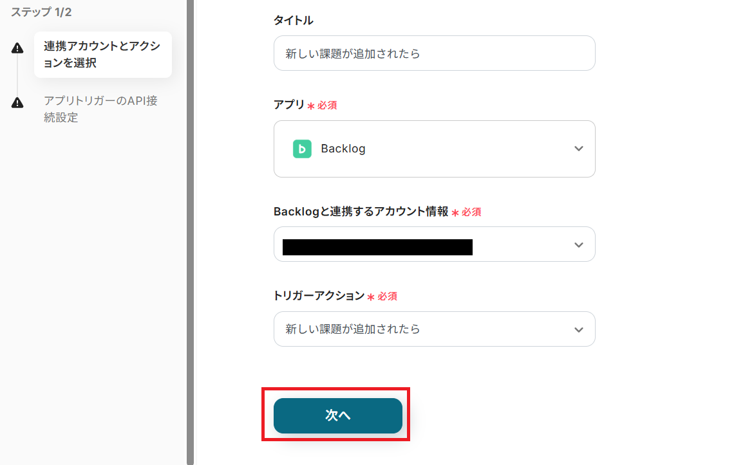Go to step アプリトリガーのAPI接続設定
The width and height of the screenshot is (754, 465).
click(x=100, y=109)
